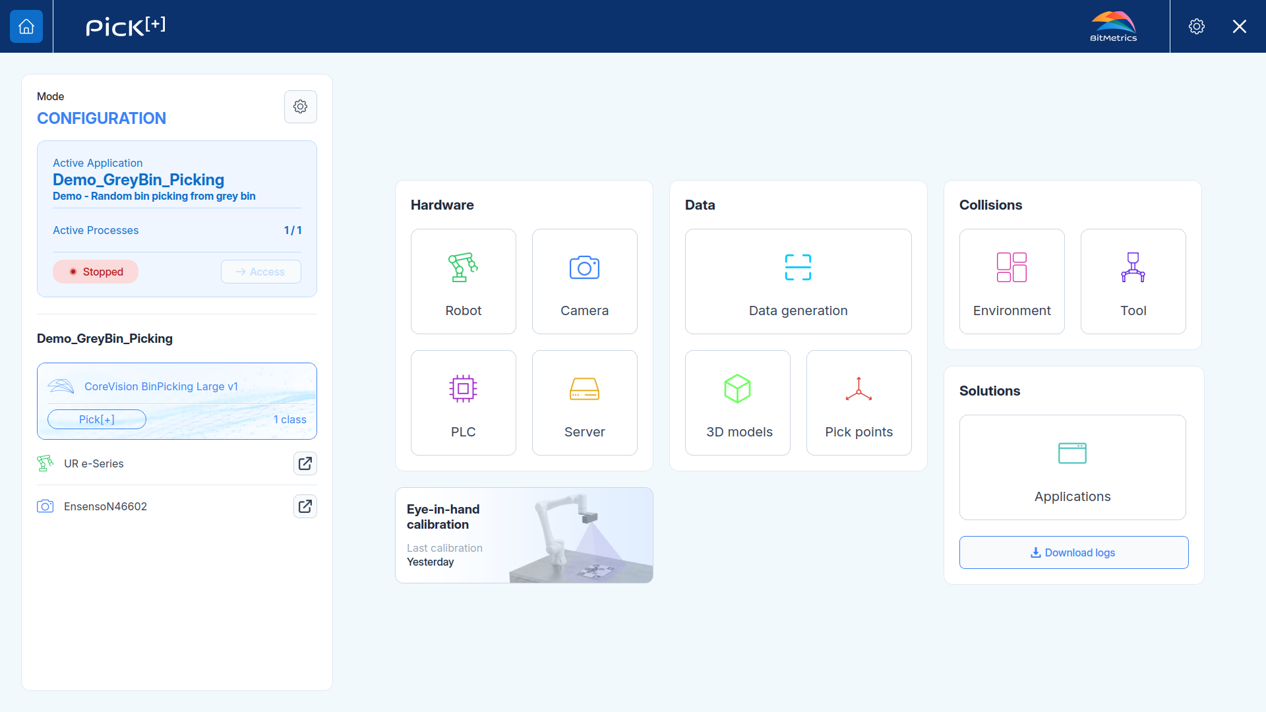Click the Access button
Image resolution: width=1266 pixels, height=712 pixels.
[x=261, y=272]
